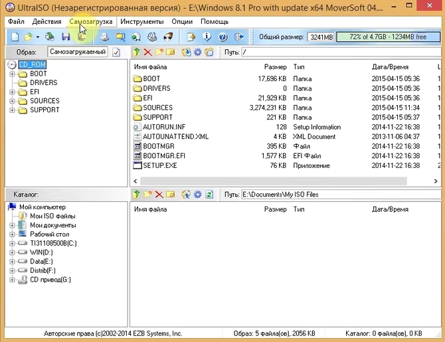Open the Самозагрузка menu
This screenshot has width=445, height=342.
(x=91, y=21)
